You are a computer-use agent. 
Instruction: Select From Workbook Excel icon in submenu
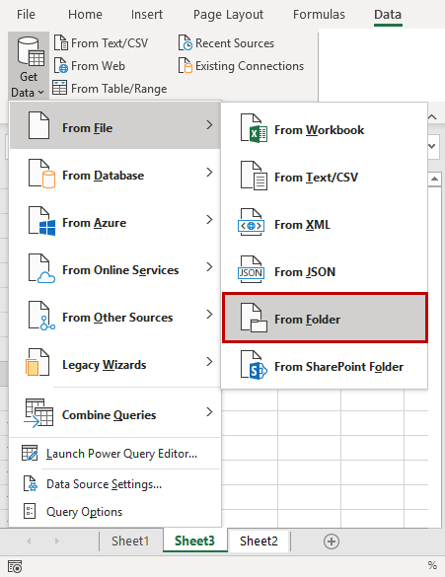click(x=254, y=128)
